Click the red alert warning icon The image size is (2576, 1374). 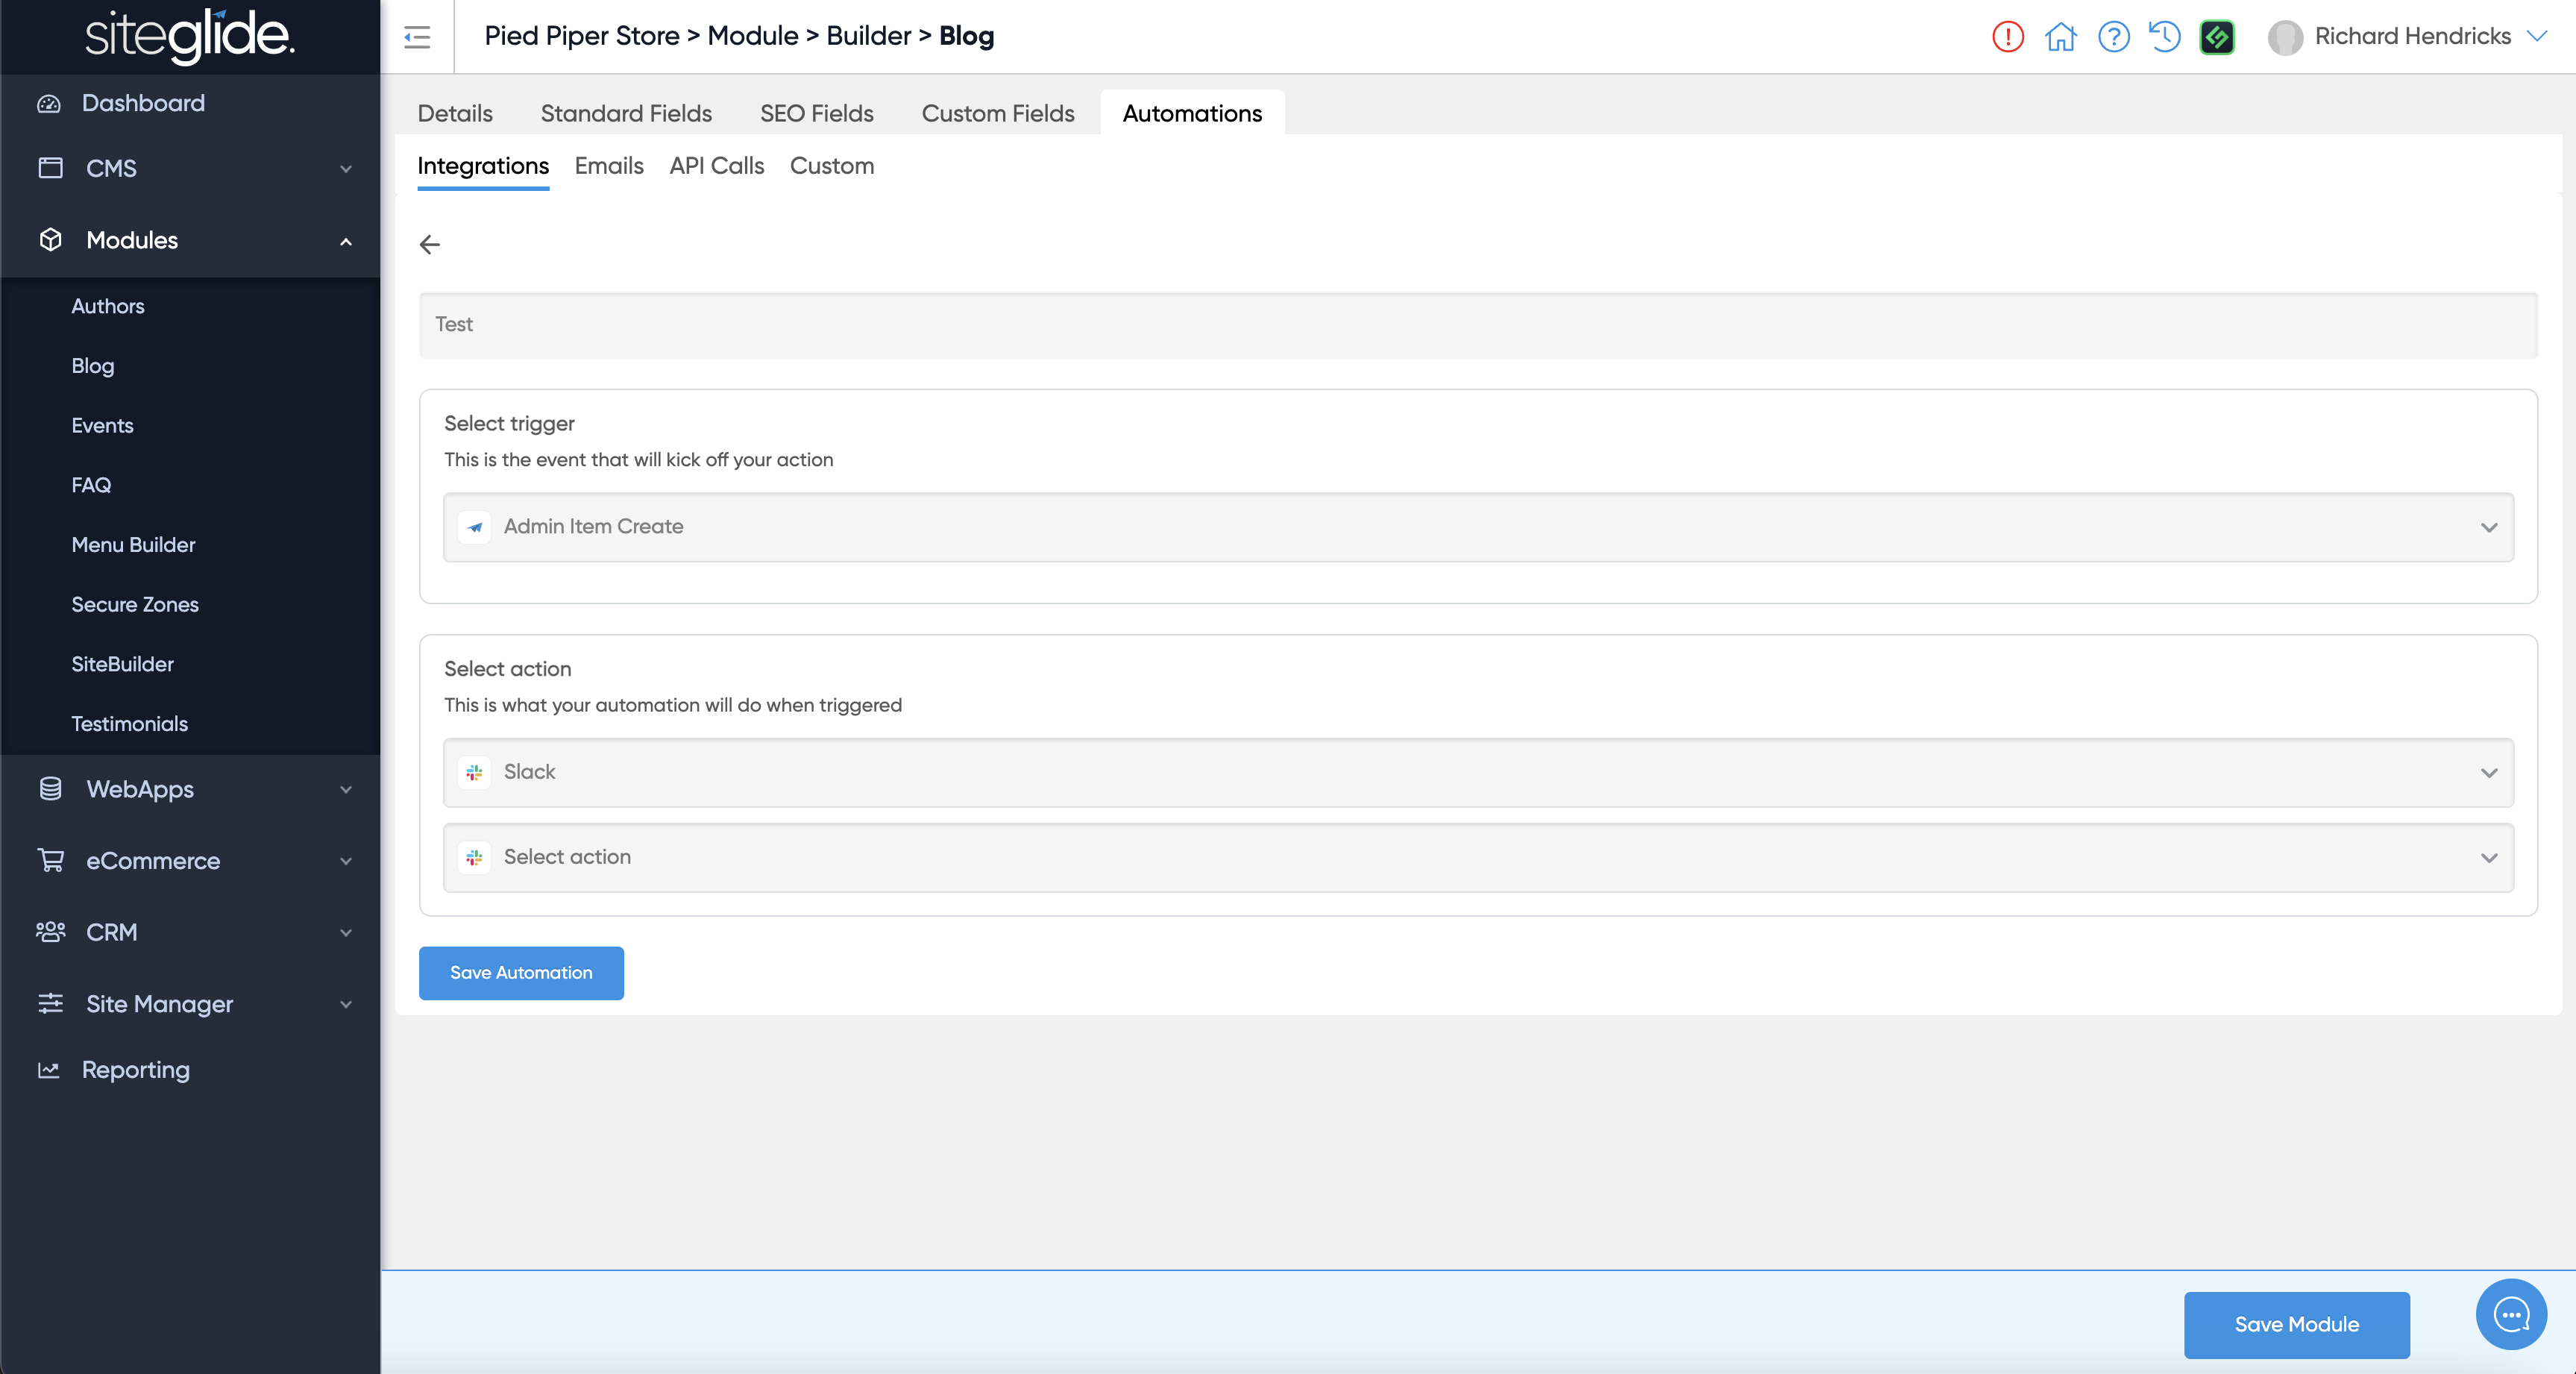click(2007, 37)
